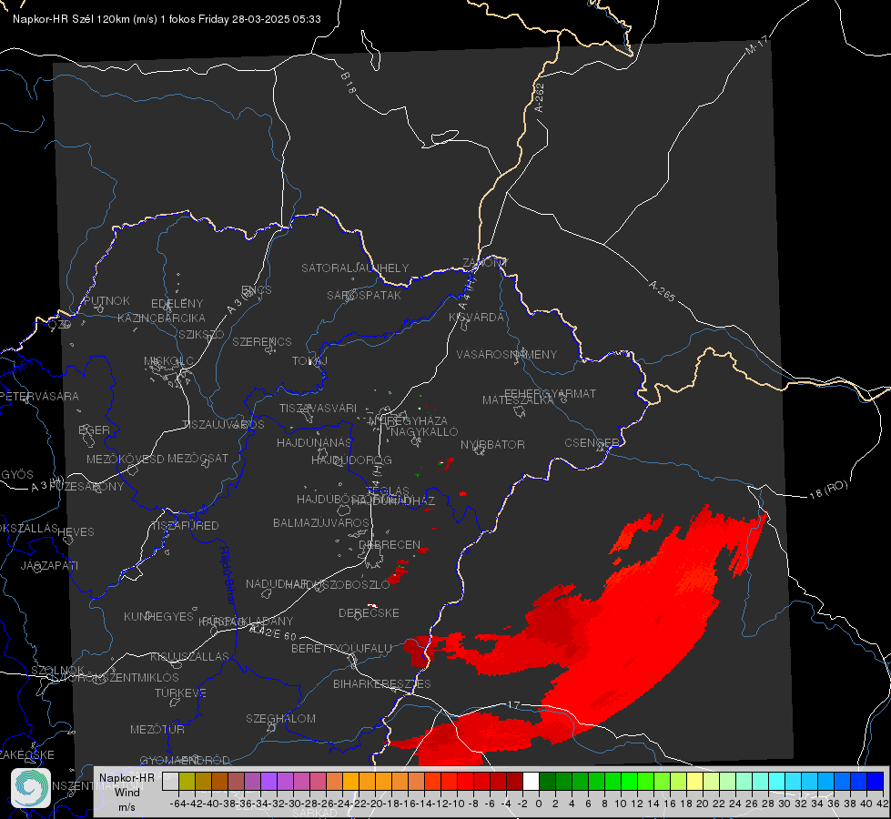Select the MÁTÉSZALKA label
891x819 pixels.
coord(518,400)
